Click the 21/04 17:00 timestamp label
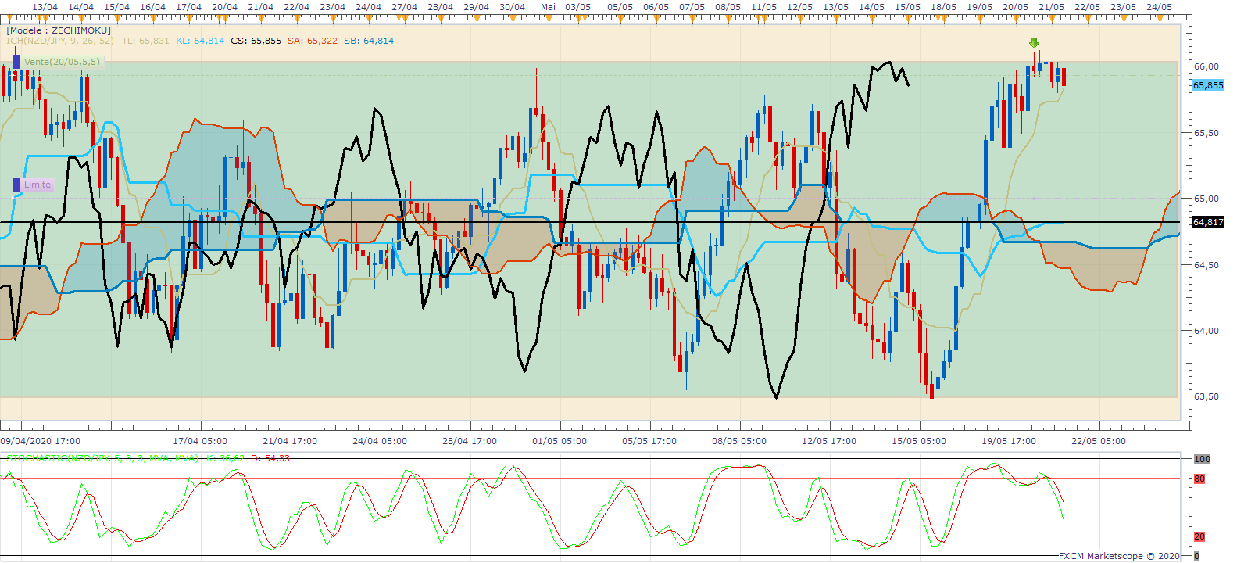The image size is (1237, 563). click(290, 441)
